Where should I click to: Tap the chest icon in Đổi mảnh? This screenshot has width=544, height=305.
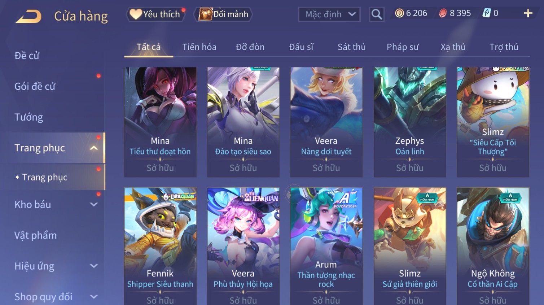click(205, 14)
